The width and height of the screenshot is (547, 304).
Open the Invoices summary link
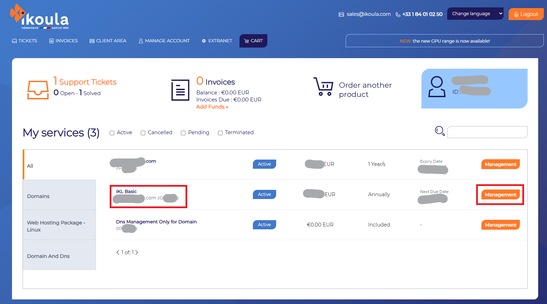(216, 81)
